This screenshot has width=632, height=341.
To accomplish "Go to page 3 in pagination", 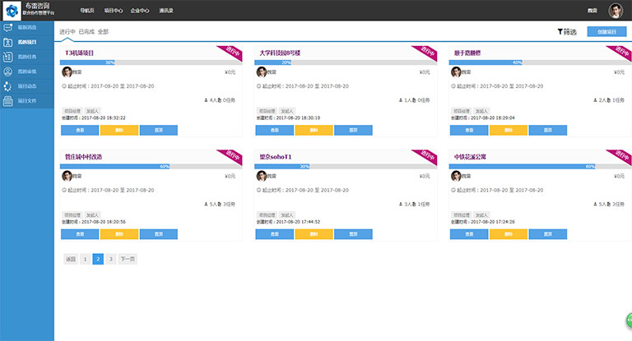I will [x=111, y=259].
